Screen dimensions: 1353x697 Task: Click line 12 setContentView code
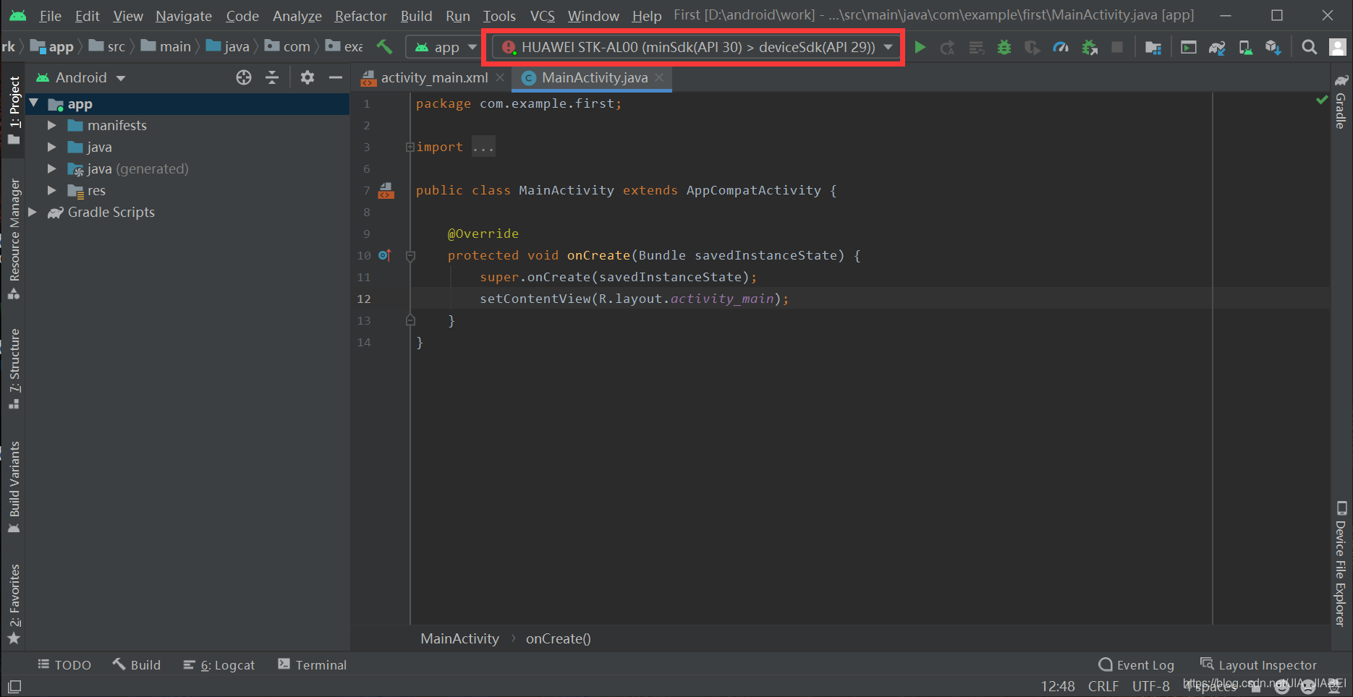point(634,299)
